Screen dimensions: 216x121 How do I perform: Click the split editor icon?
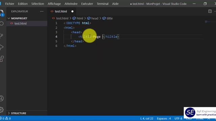point(210,11)
